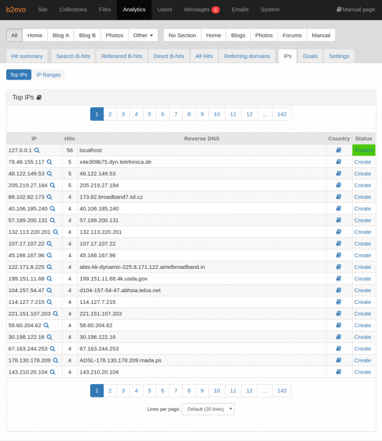Image resolution: width=382 pixels, height=441 pixels.
Task: Click magnifier icon next to 67.163.244.253
Action: click(x=52, y=349)
